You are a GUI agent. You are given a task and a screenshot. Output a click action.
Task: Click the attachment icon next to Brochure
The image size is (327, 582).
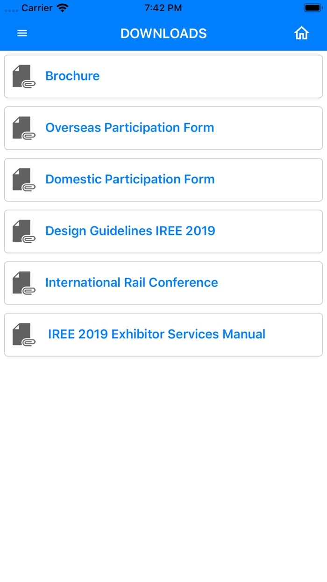[x=23, y=76]
